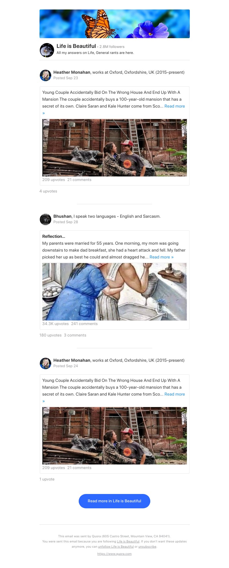Image resolution: width=229 pixels, height=568 pixels.
Task: Click Heather Monahan's avatar on Sep 24 post
Action: point(46,363)
